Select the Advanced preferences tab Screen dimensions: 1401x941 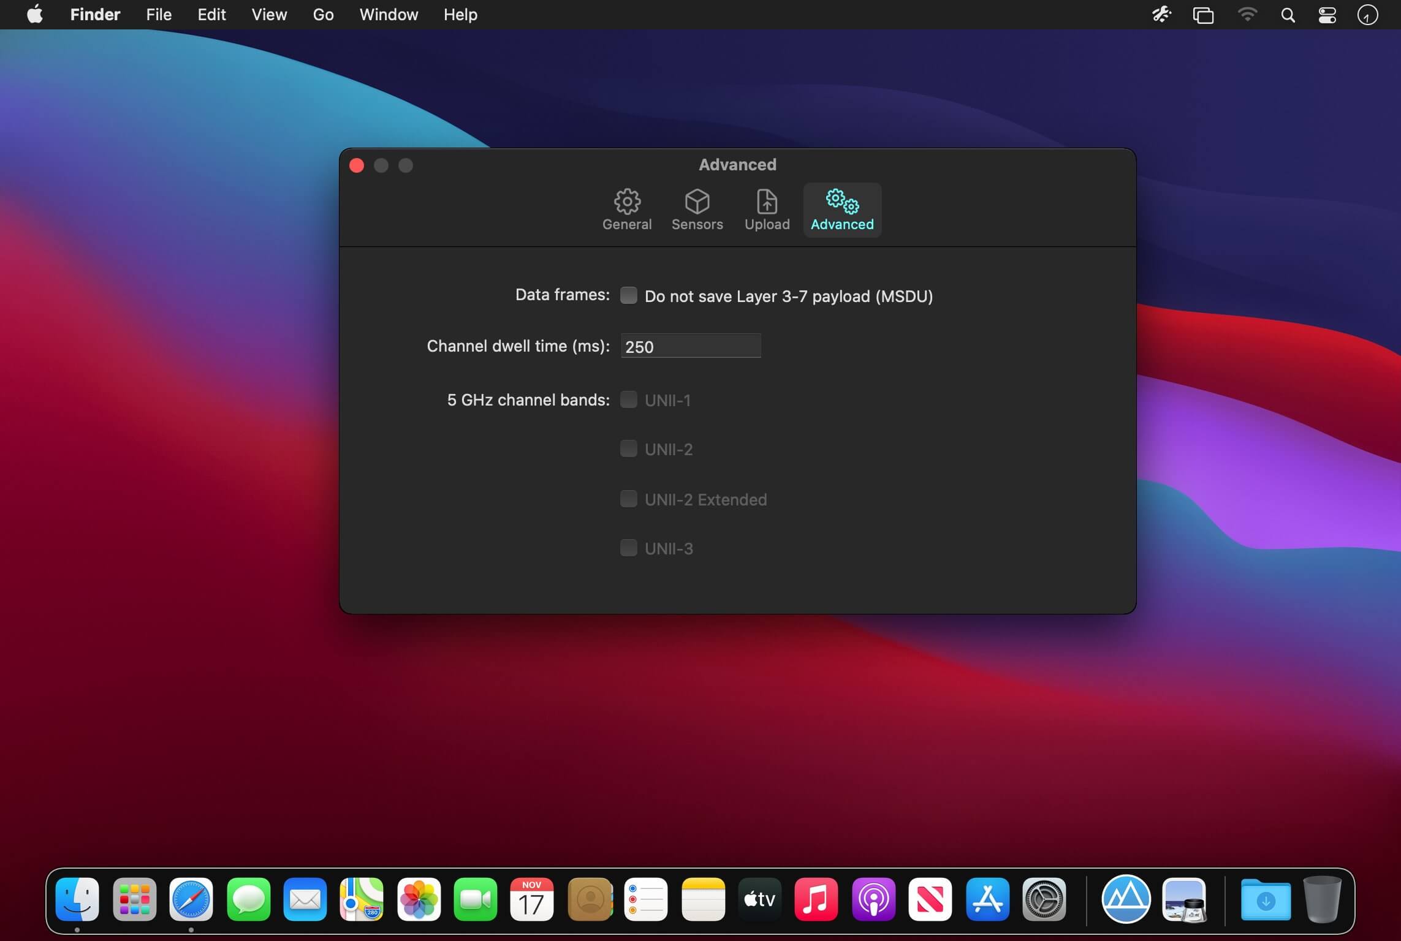[842, 210]
